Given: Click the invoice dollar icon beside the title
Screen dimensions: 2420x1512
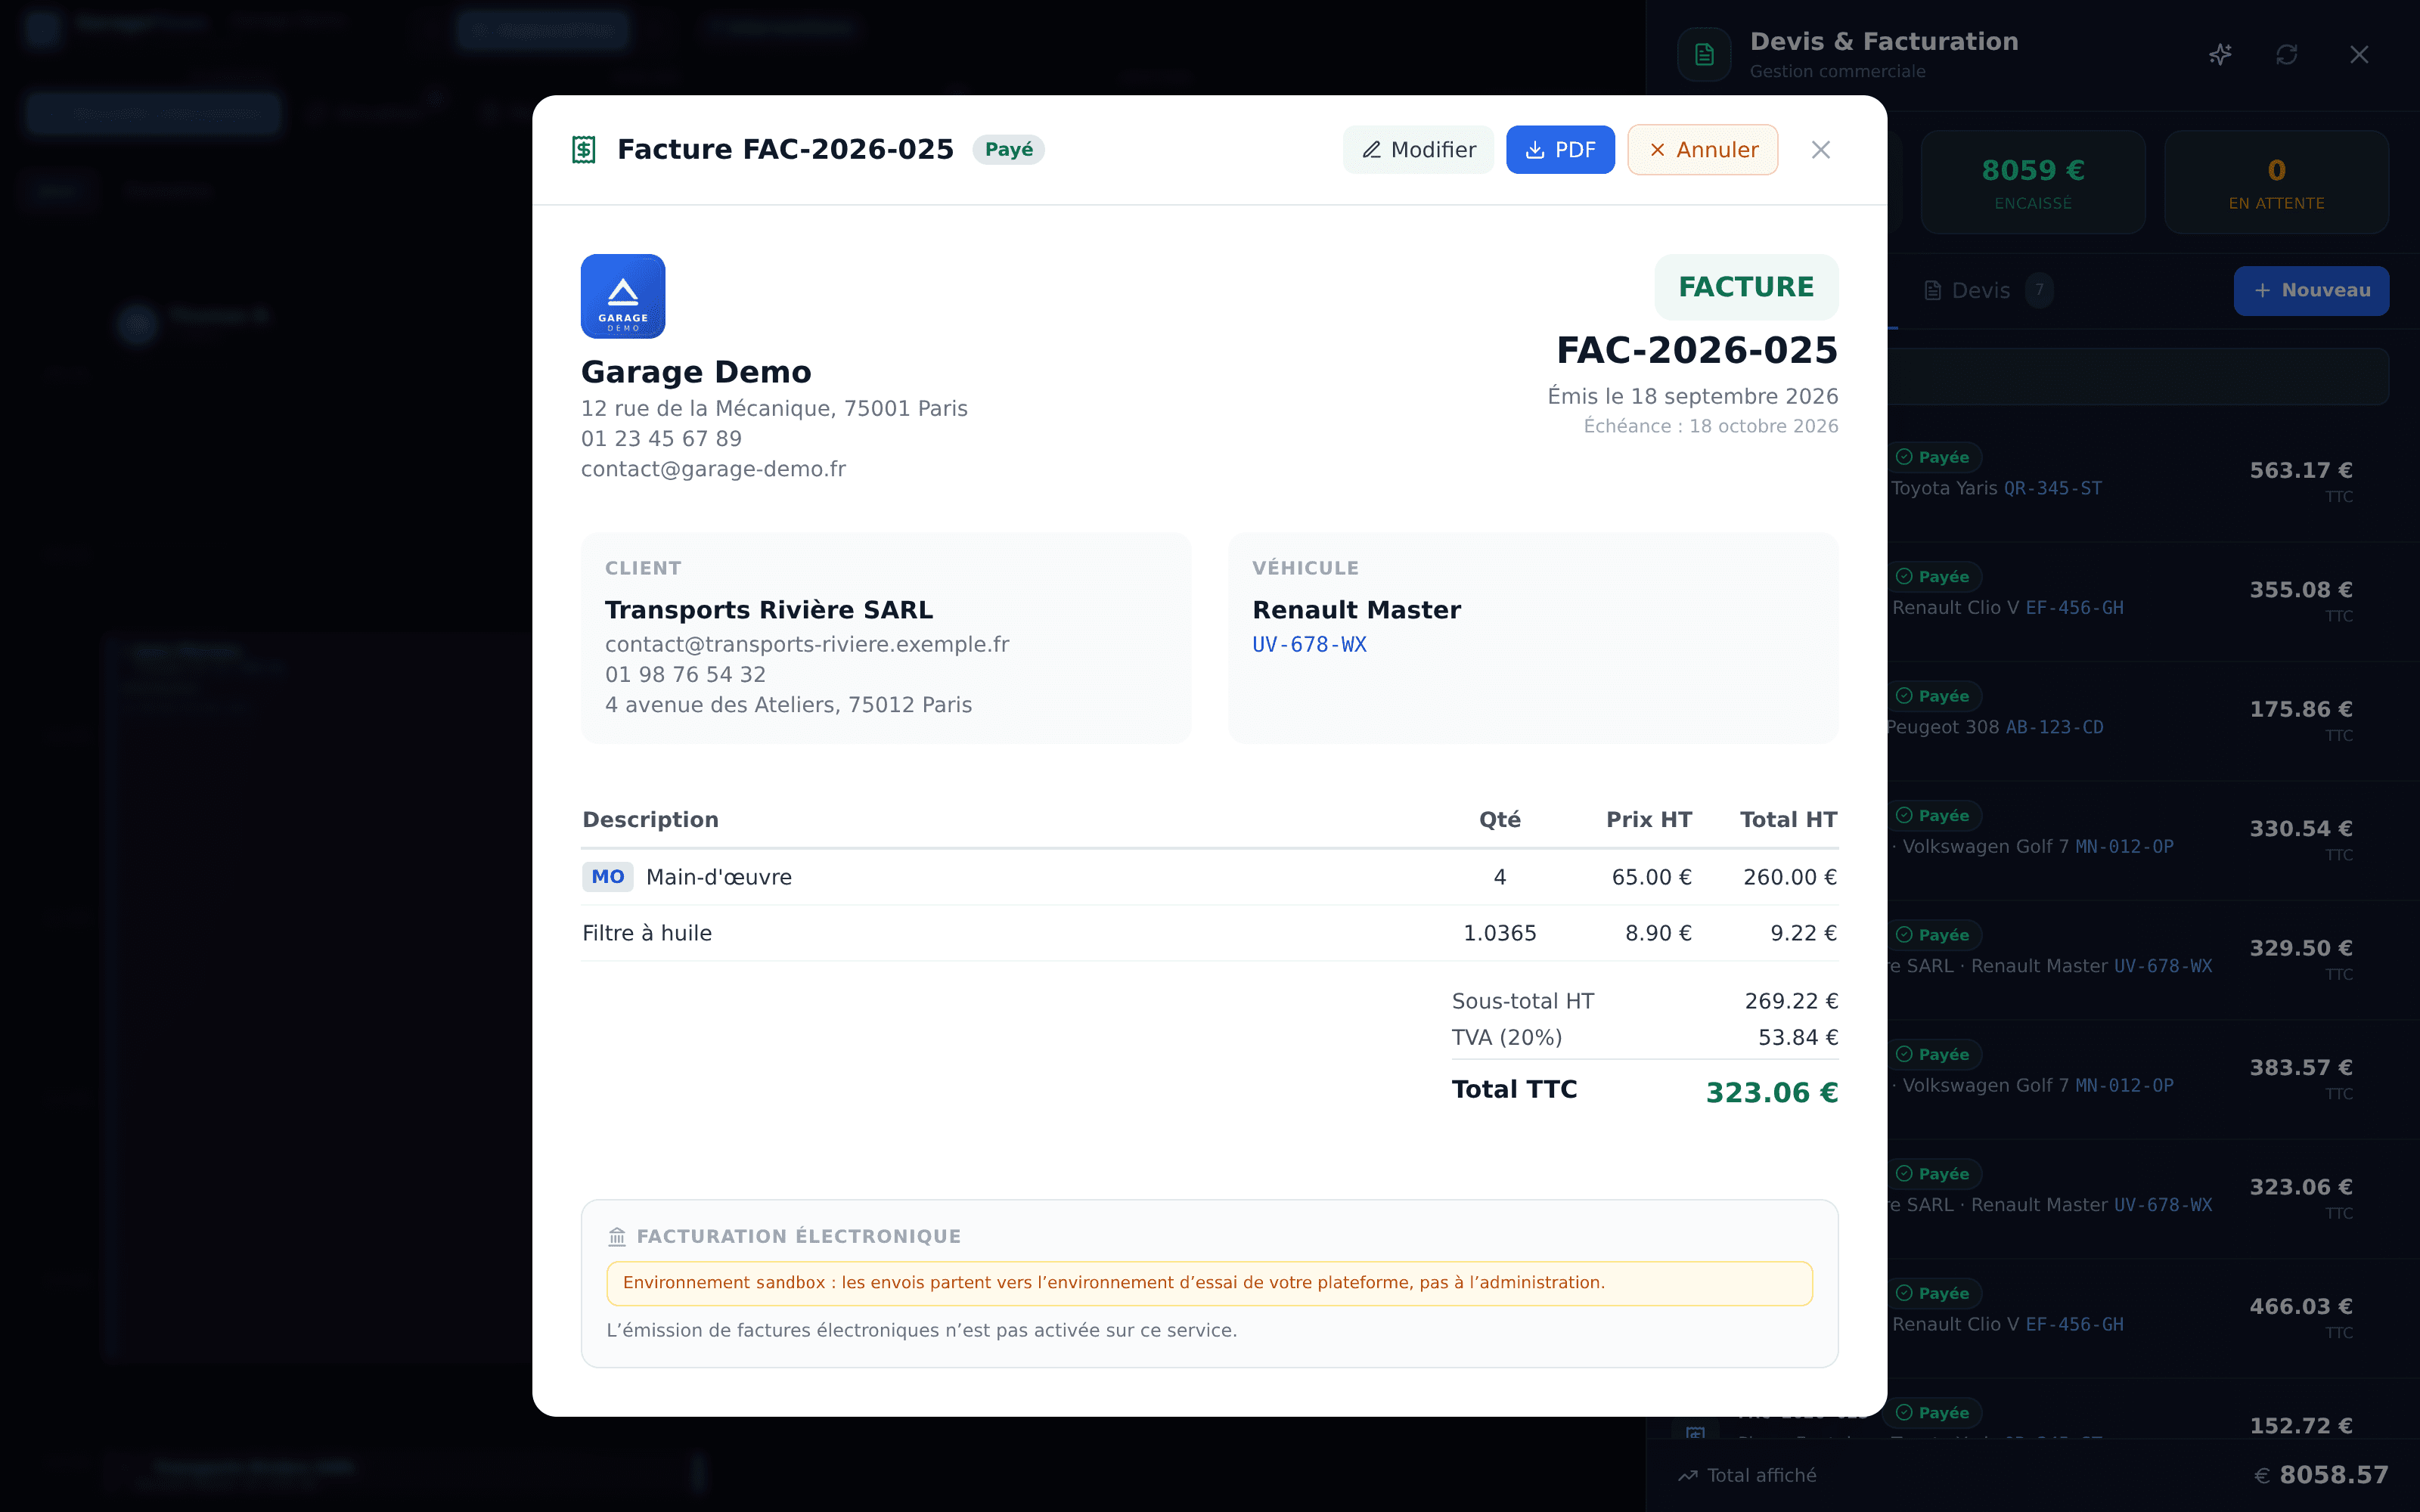Looking at the screenshot, I should [x=584, y=150].
